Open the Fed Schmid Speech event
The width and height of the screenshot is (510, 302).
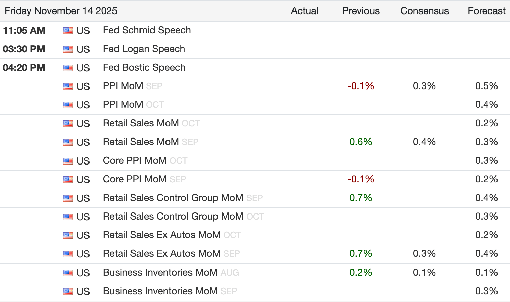tap(147, 30)
